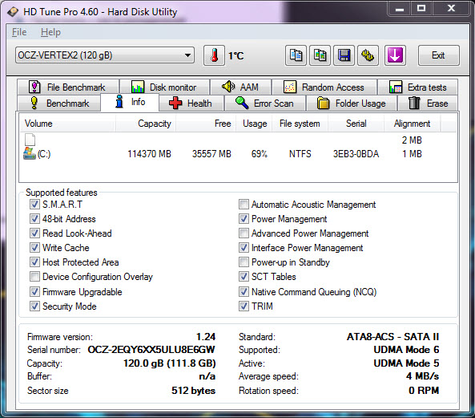Toggle the Advanced Power Management checkbox
Screen dimensions: 475x418
click(244, 233)
